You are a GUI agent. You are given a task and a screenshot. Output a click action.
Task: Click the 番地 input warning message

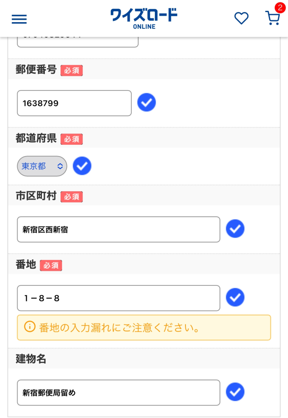144,328
